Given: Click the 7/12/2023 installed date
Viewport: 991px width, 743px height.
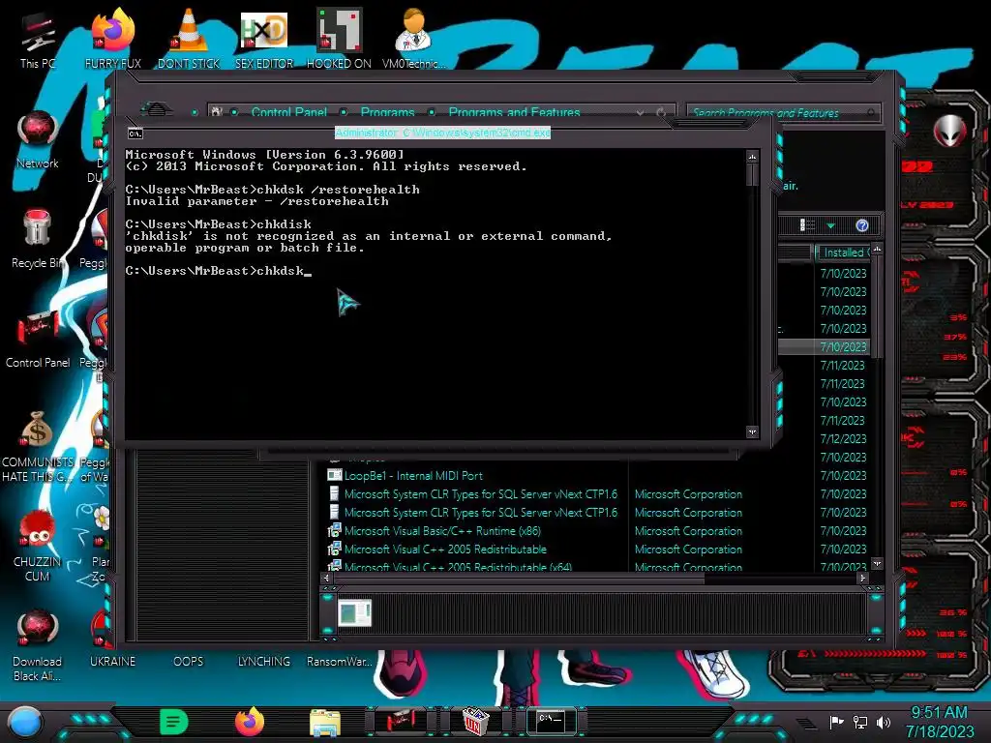Looking at the screenshot, I should 843,438.
